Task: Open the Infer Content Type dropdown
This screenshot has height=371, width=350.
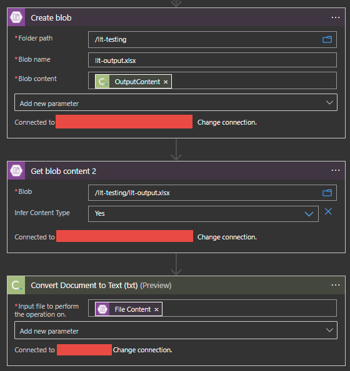Action: pyautogui.click(x=203, y=214)
